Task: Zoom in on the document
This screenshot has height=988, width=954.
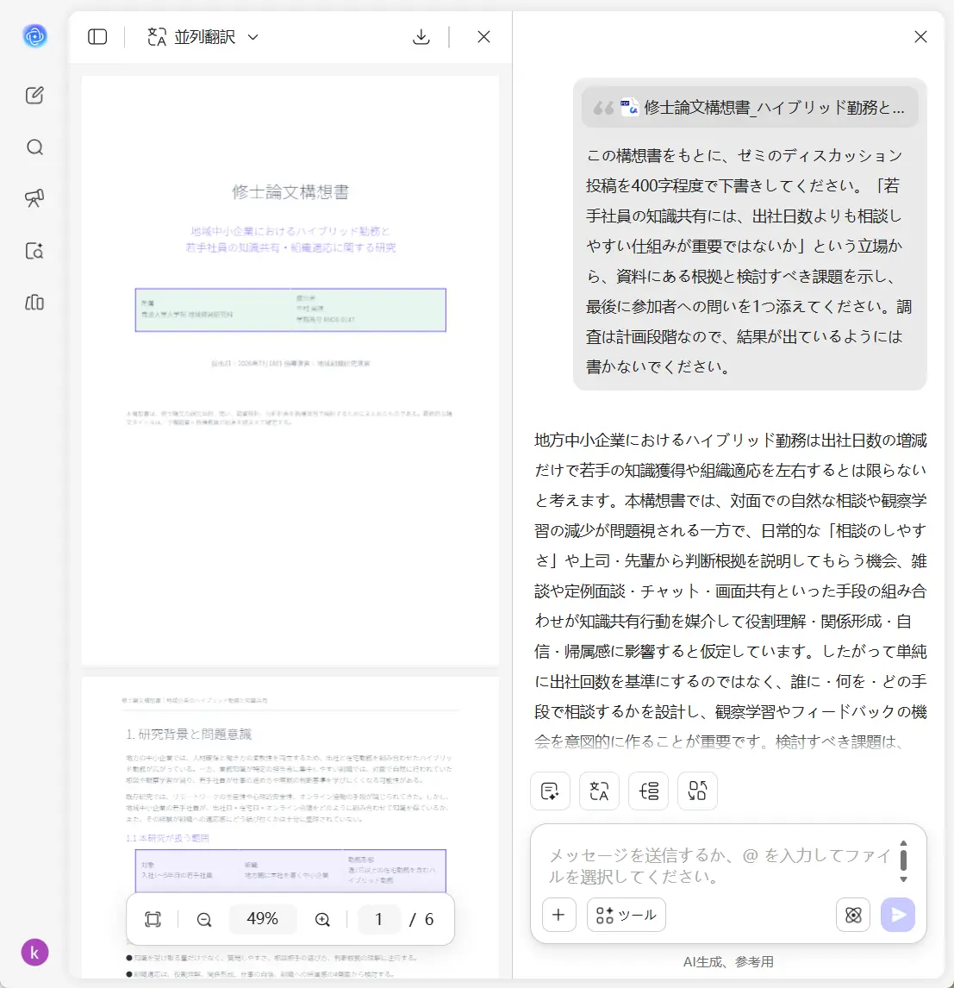Action: (x=322, y=919)
